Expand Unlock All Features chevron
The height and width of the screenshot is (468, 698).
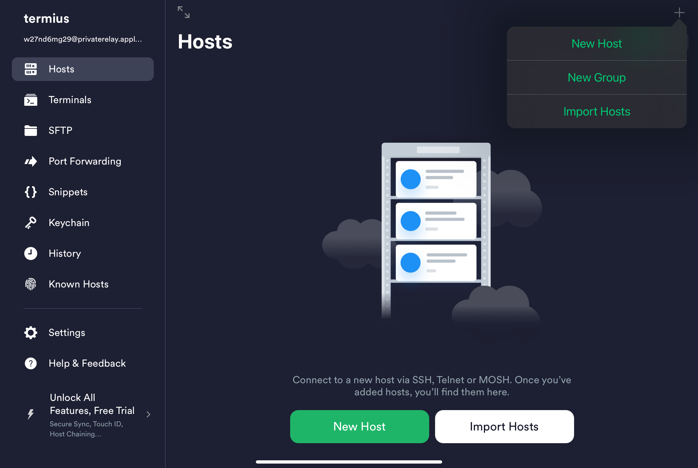click(148, 414)
